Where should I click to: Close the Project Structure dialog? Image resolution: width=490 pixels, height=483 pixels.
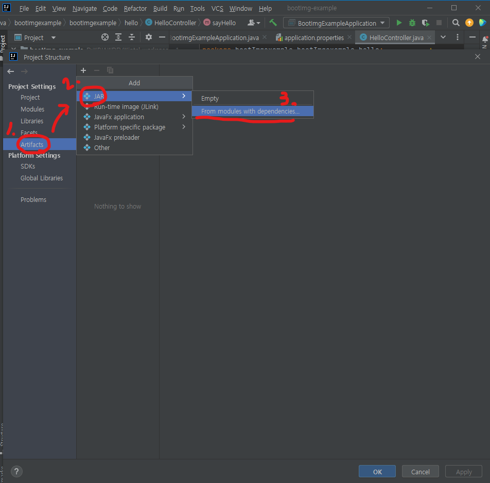click(x=478, y=57)
